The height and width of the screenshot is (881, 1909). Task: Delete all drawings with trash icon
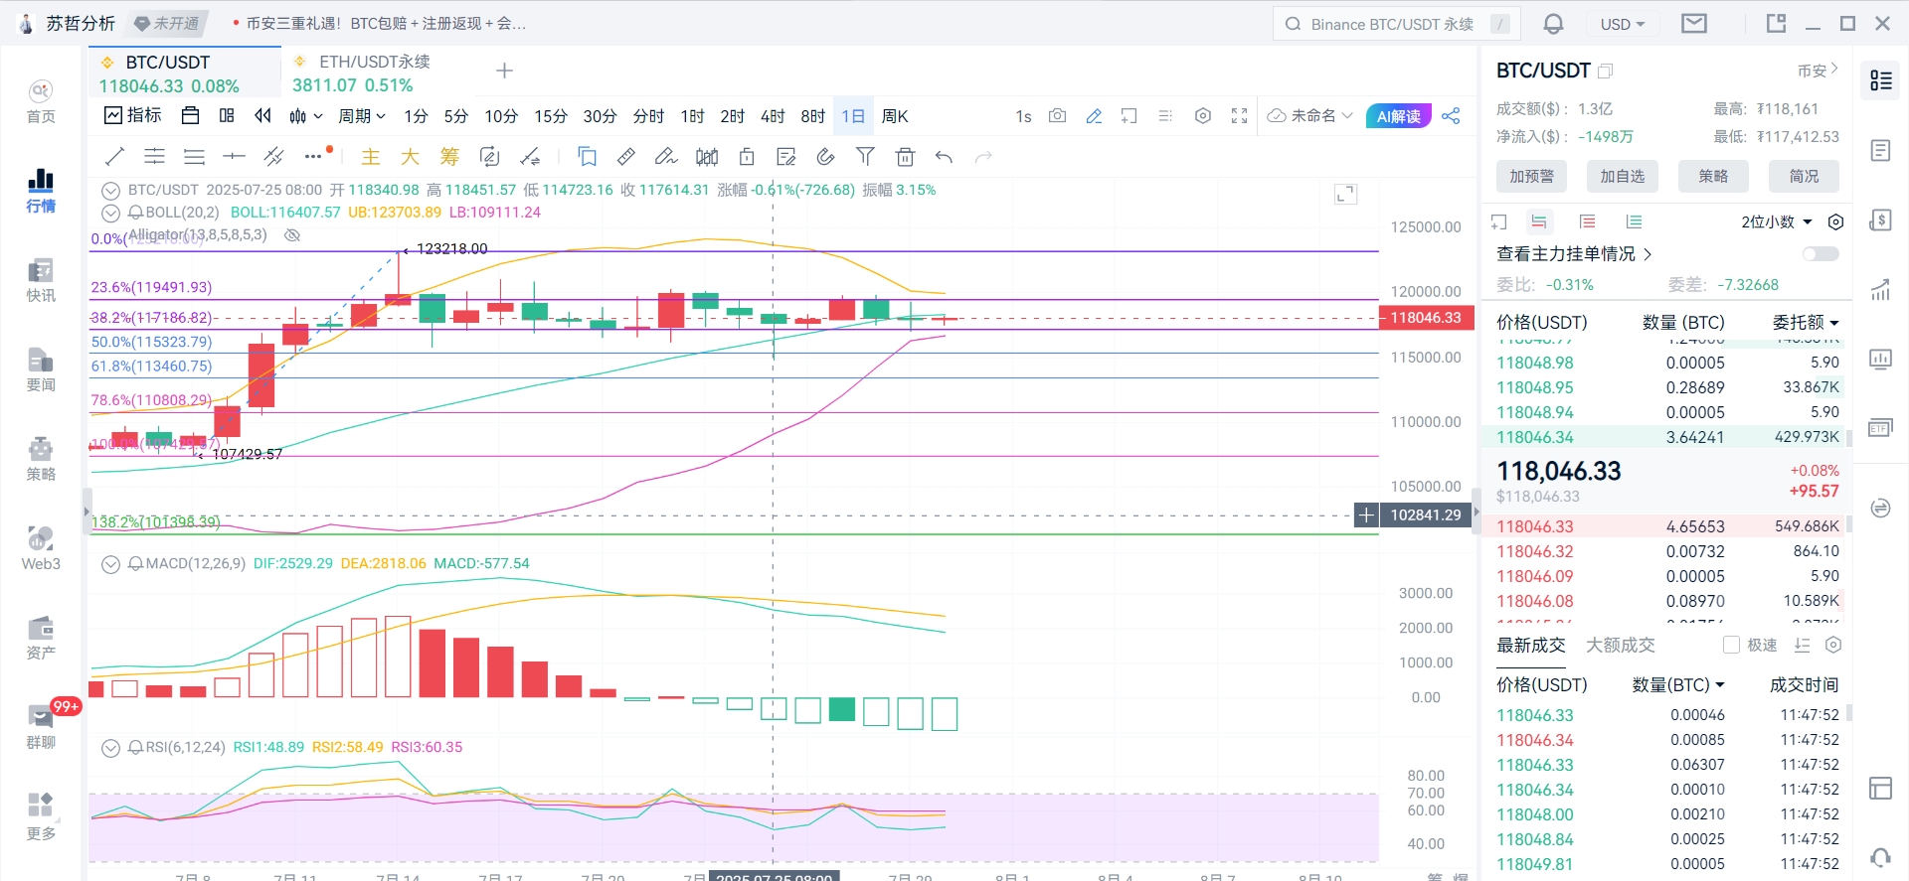[x=905, y=156]
